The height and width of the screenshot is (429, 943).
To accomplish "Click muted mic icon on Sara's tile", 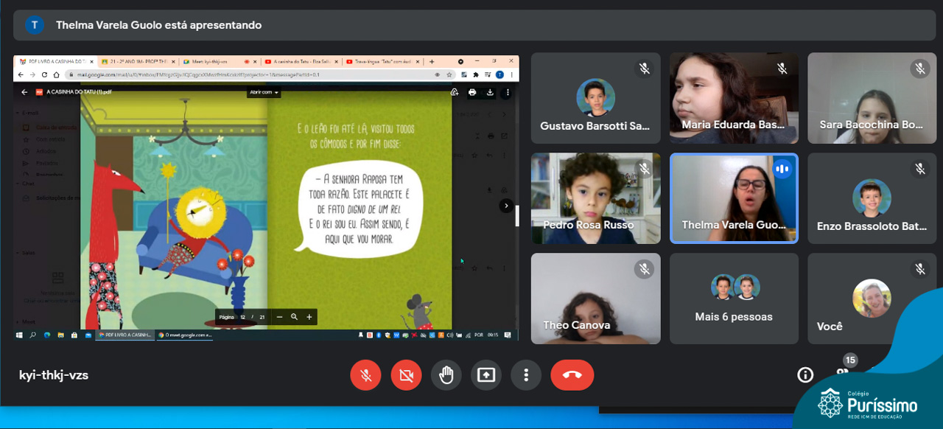I will point(920,69).
